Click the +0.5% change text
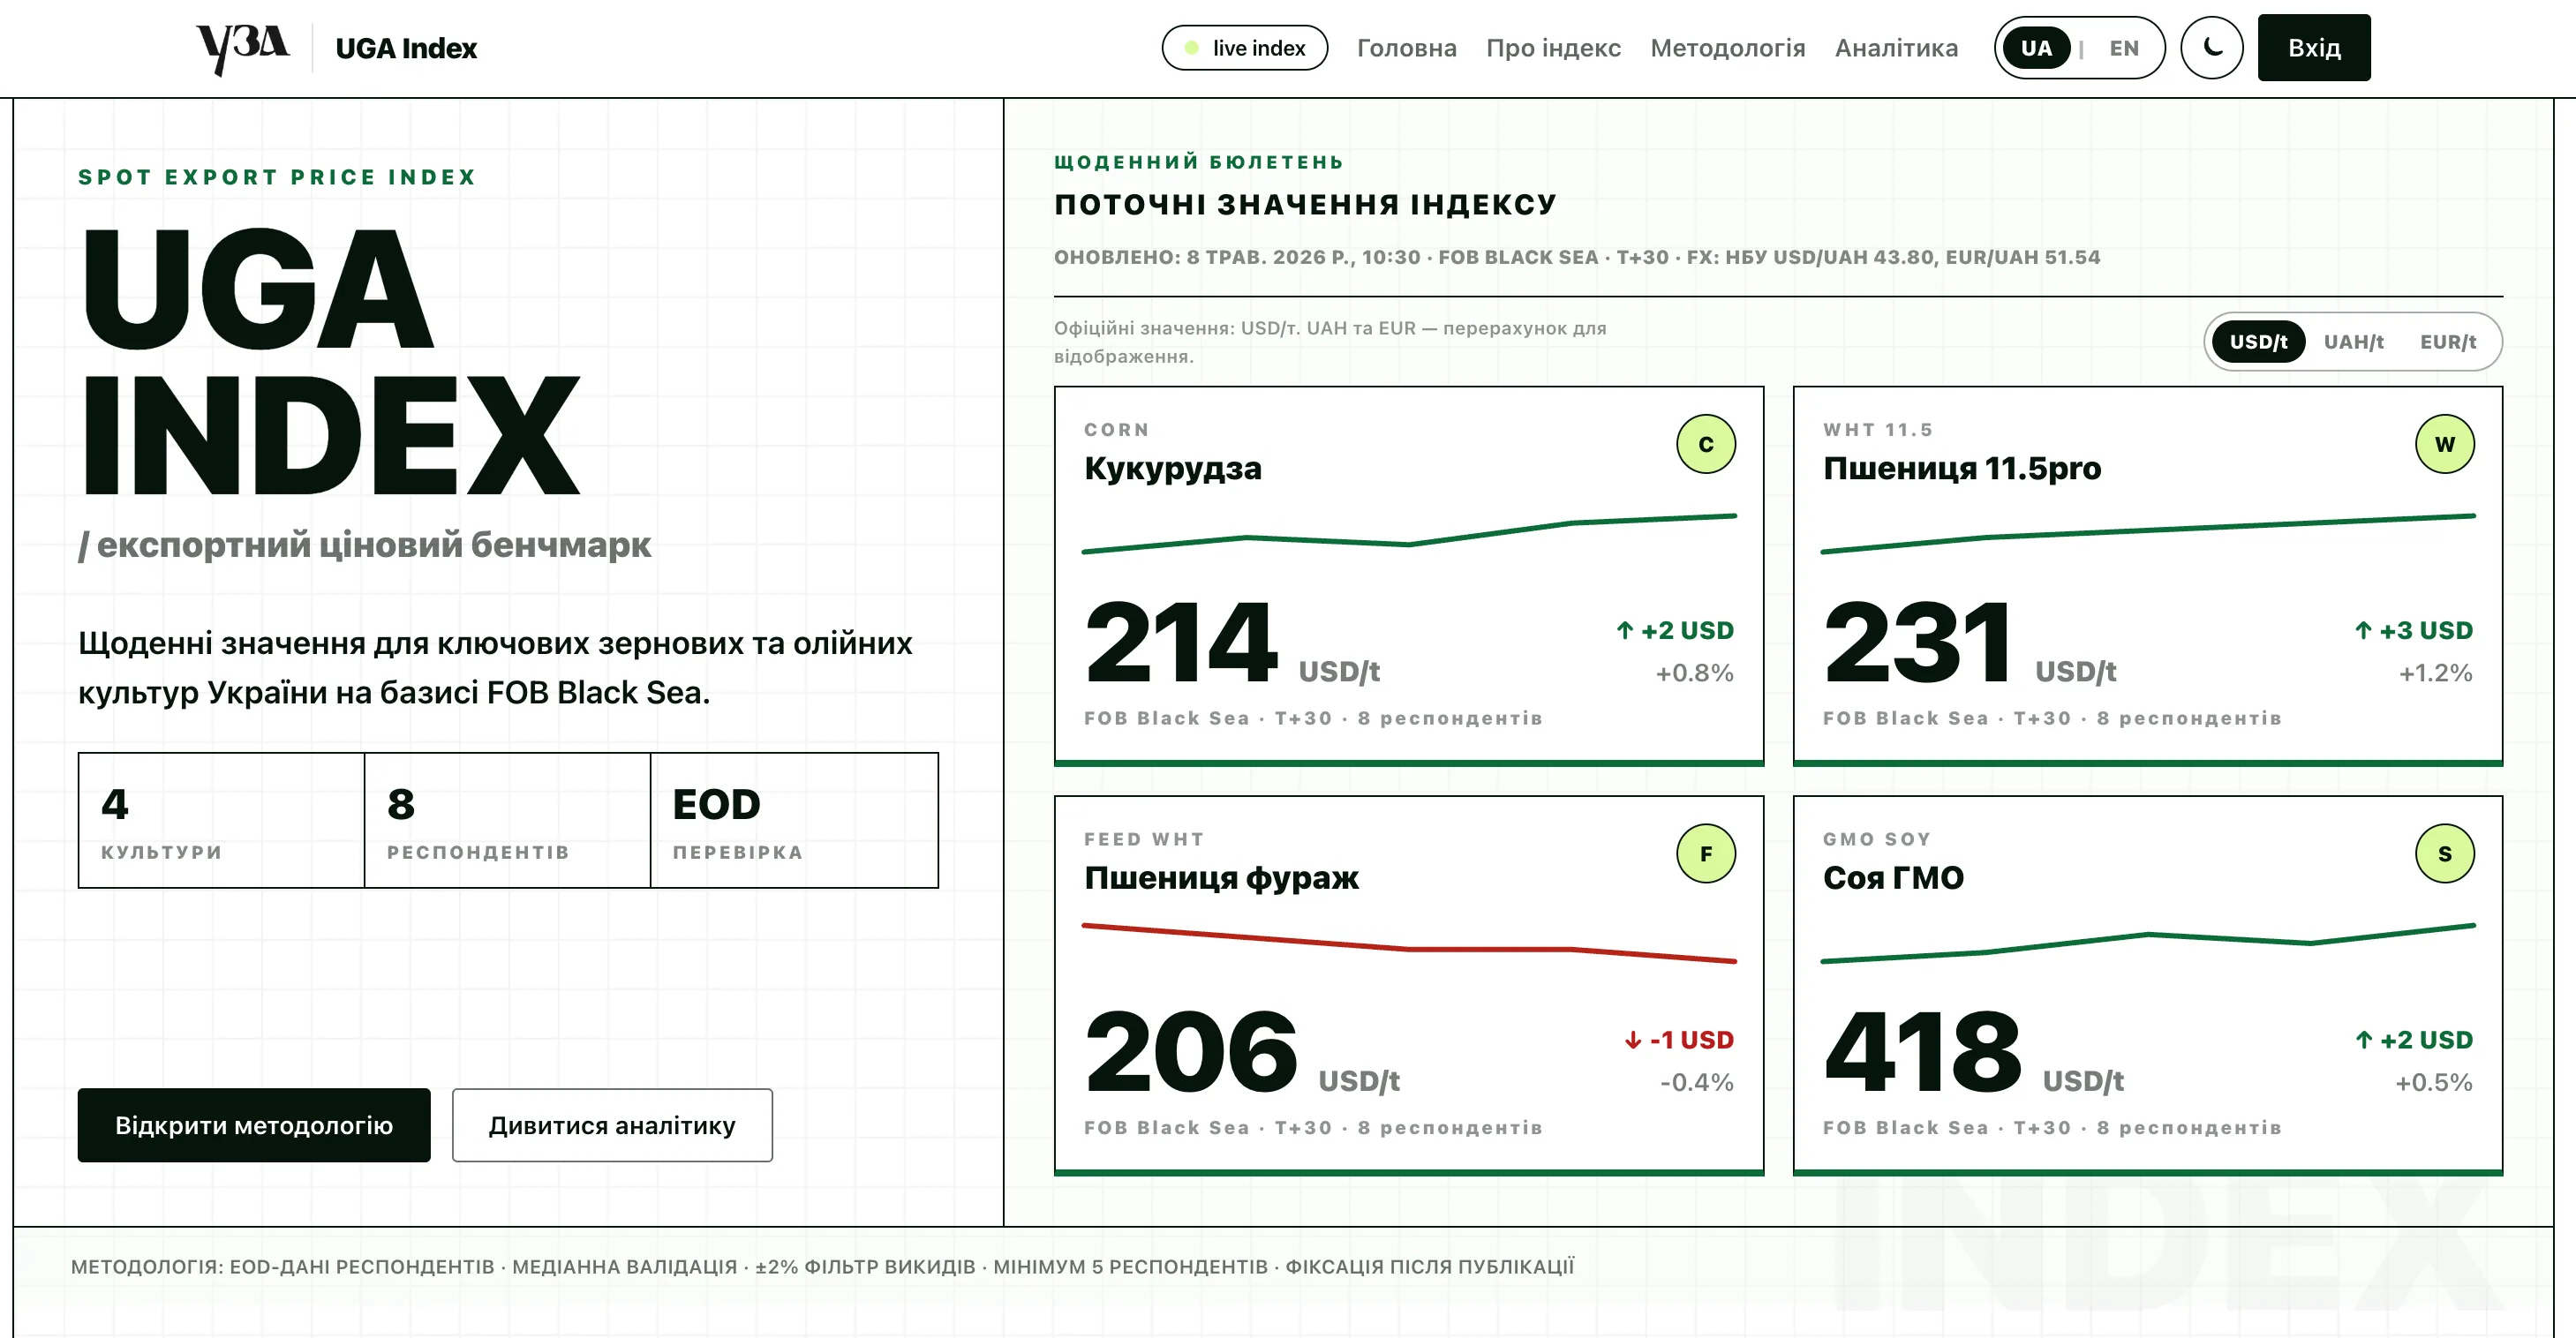The height and width of the screenshot is (1338, 2576). coord(2434,1083)
